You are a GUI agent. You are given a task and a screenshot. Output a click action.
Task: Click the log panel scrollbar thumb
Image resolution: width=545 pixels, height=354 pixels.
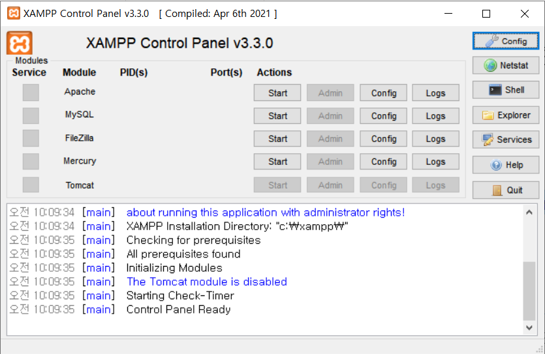point(529,291)
